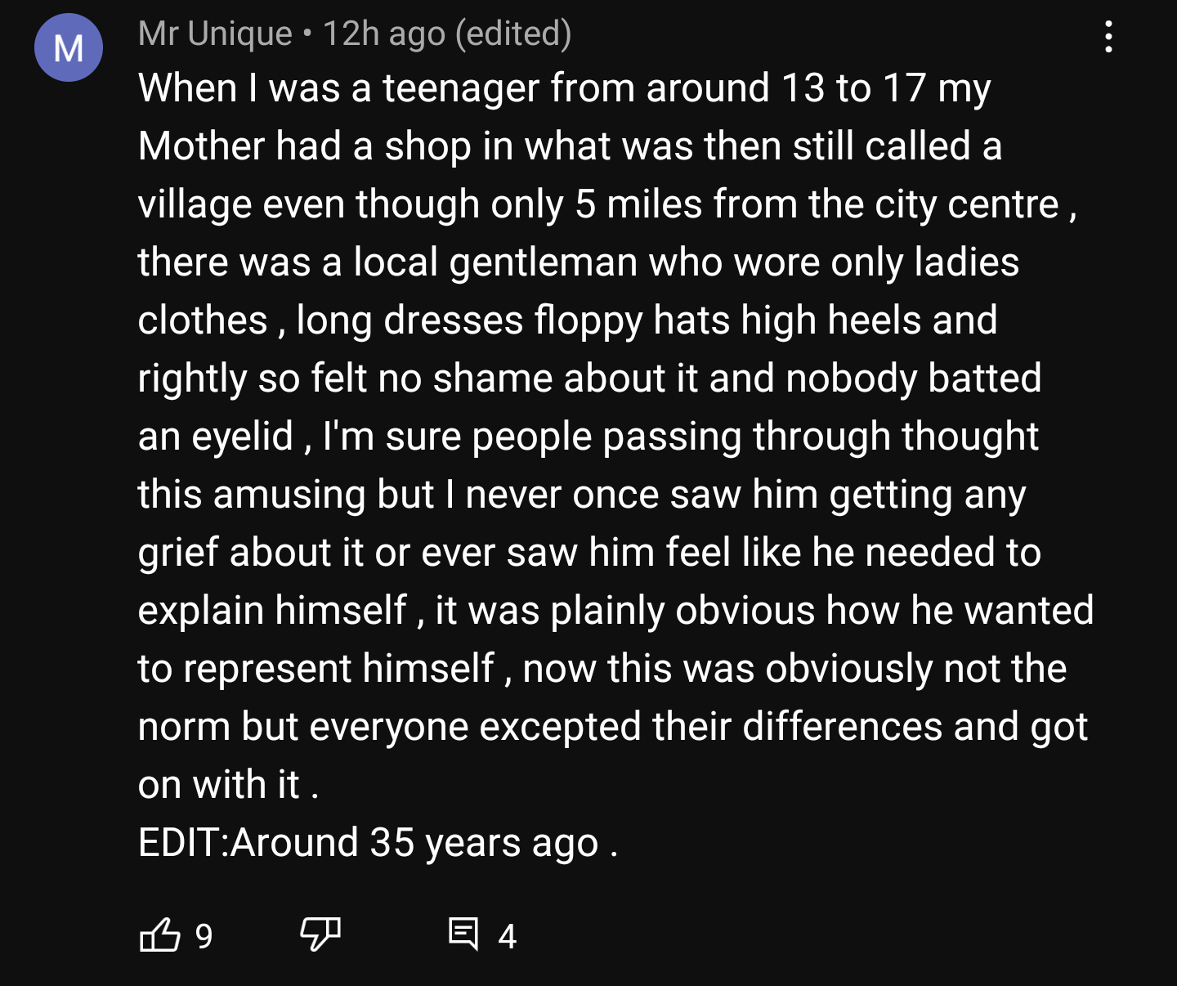Screen dimensions: 1177x986
Task: Click the line about a local gentleman
Action: tap(579, 262)
